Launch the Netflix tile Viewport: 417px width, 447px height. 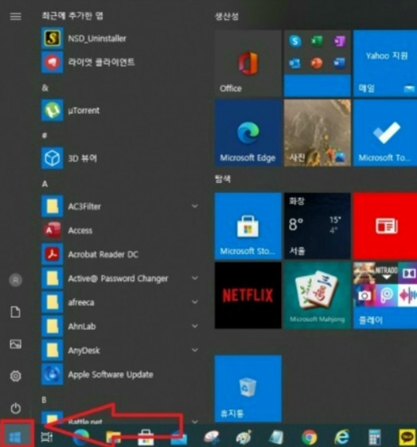[x=247, y=295]
